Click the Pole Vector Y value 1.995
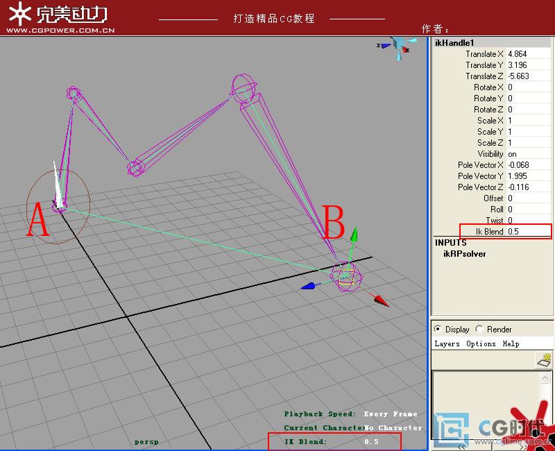This screenshot has width=555, height=451. [x=529, y=176]
